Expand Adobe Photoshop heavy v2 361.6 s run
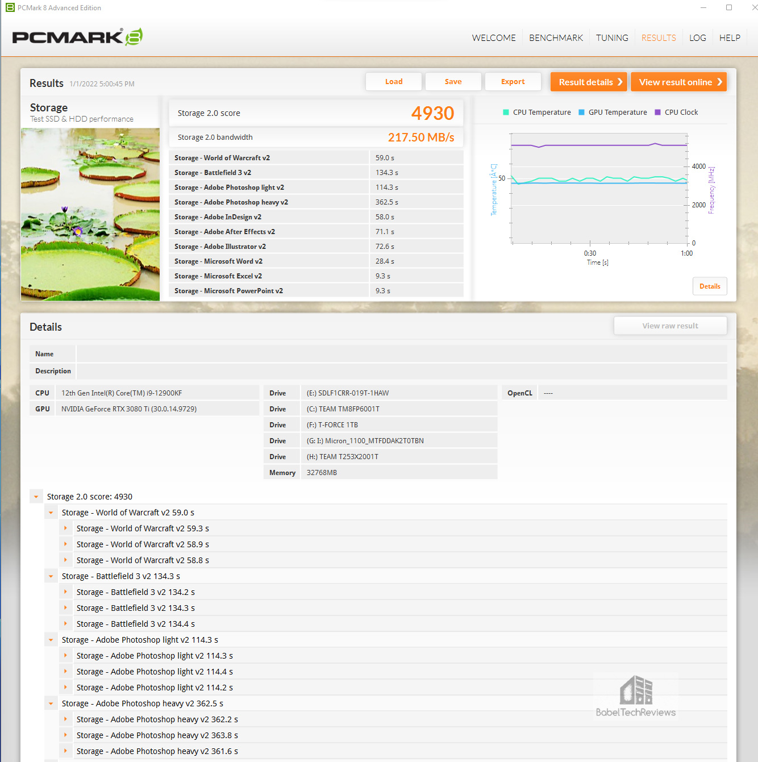This screenshot has height=762, width=758. click(66, 751)
